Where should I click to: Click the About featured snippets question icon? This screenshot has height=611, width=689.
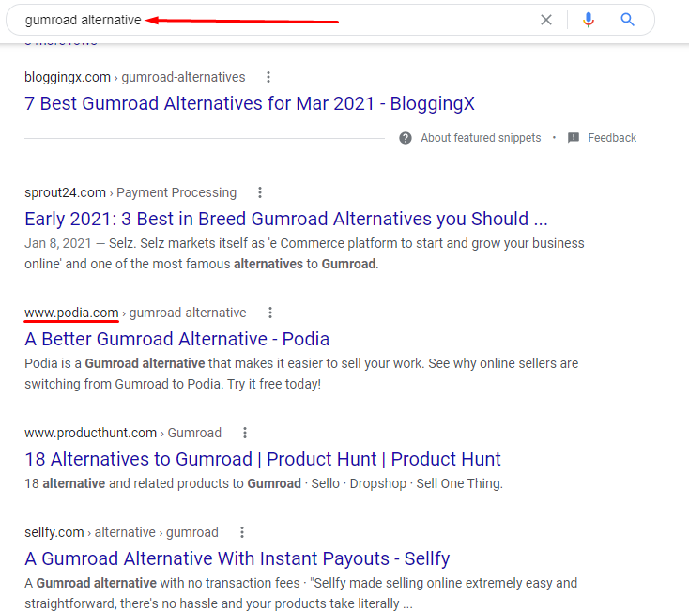pyautogui.click(x=406, y=138)
